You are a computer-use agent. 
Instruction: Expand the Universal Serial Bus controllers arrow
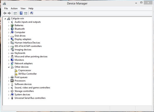[9, 98]
